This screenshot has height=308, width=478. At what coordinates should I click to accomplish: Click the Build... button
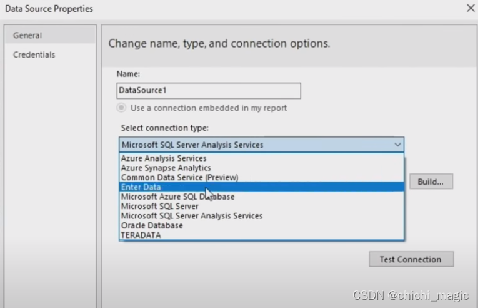click(431, 182)
